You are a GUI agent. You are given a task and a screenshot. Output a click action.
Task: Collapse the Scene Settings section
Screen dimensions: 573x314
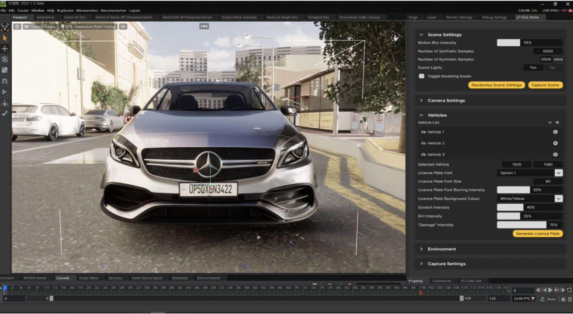(x=421, y=35)
